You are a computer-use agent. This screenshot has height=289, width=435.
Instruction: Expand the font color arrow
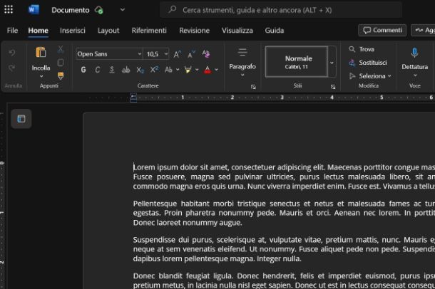(x=216, y=70)
